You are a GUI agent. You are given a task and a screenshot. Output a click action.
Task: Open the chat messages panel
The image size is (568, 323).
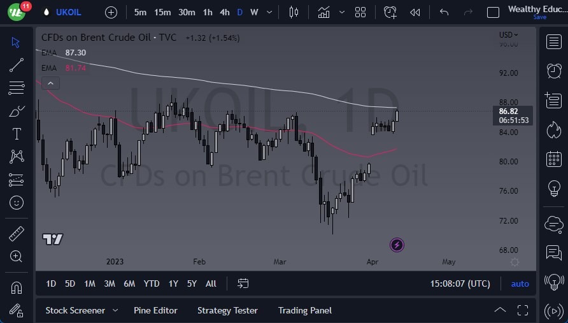pyautogui.click(x=554, y=253)
